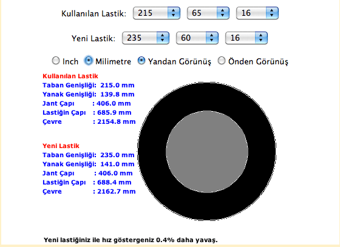Select the Milimetre radio button
The height and width of the screenshot is (247, 340).
88,61
